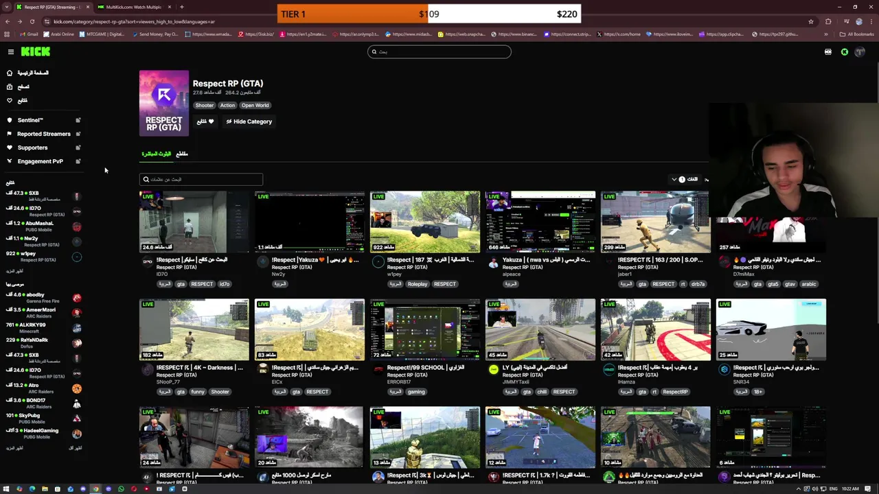The height and width of the screenshot is (494, 879).
Task: Open AmeerMzori channel in recommended list
Action: coord(44,312)
